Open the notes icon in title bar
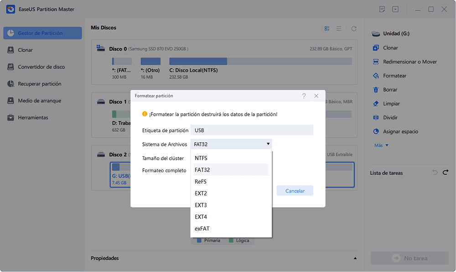The height and width of the screenshot is (272, 456). pyautogui.click(x=382, y=9)
